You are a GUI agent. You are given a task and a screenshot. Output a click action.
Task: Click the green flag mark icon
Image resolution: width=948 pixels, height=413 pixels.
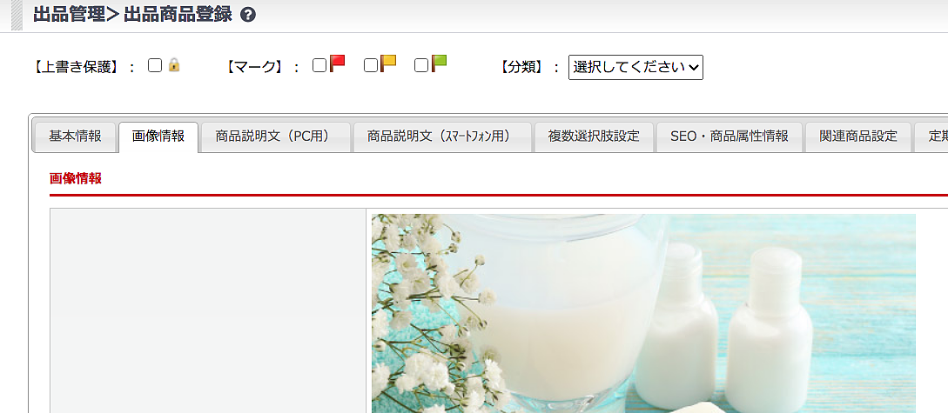coord(439,63)
